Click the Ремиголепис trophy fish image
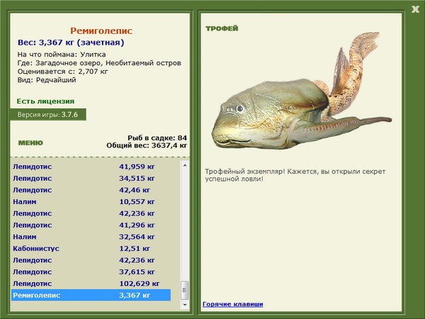The height and width of the screenshot is (319, 425). click(301, 91)
